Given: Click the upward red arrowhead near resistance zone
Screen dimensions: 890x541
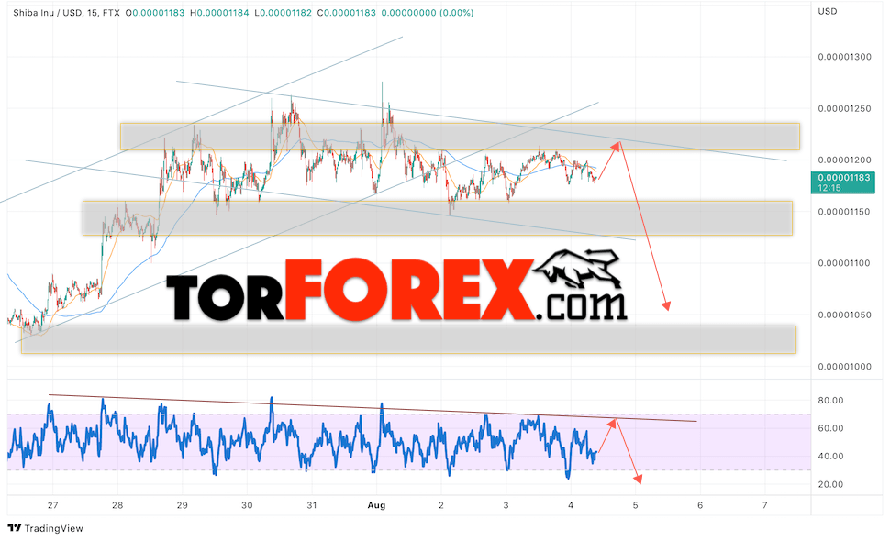Looking at the screenshot, I should 616,147.
